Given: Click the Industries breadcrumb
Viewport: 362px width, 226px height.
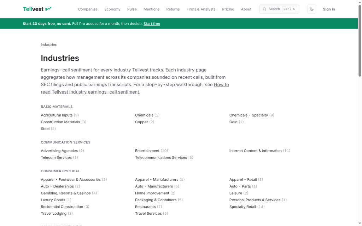Looking at the screenshot, I should pos(49,44).
